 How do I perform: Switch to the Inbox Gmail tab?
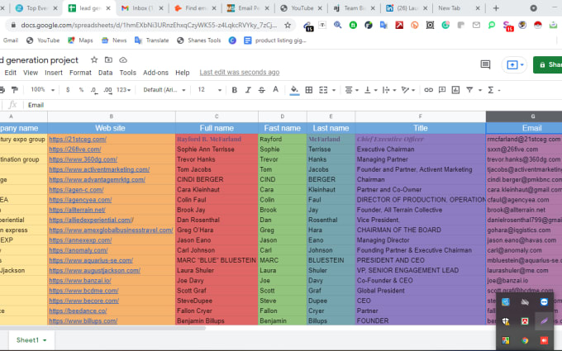142,8
